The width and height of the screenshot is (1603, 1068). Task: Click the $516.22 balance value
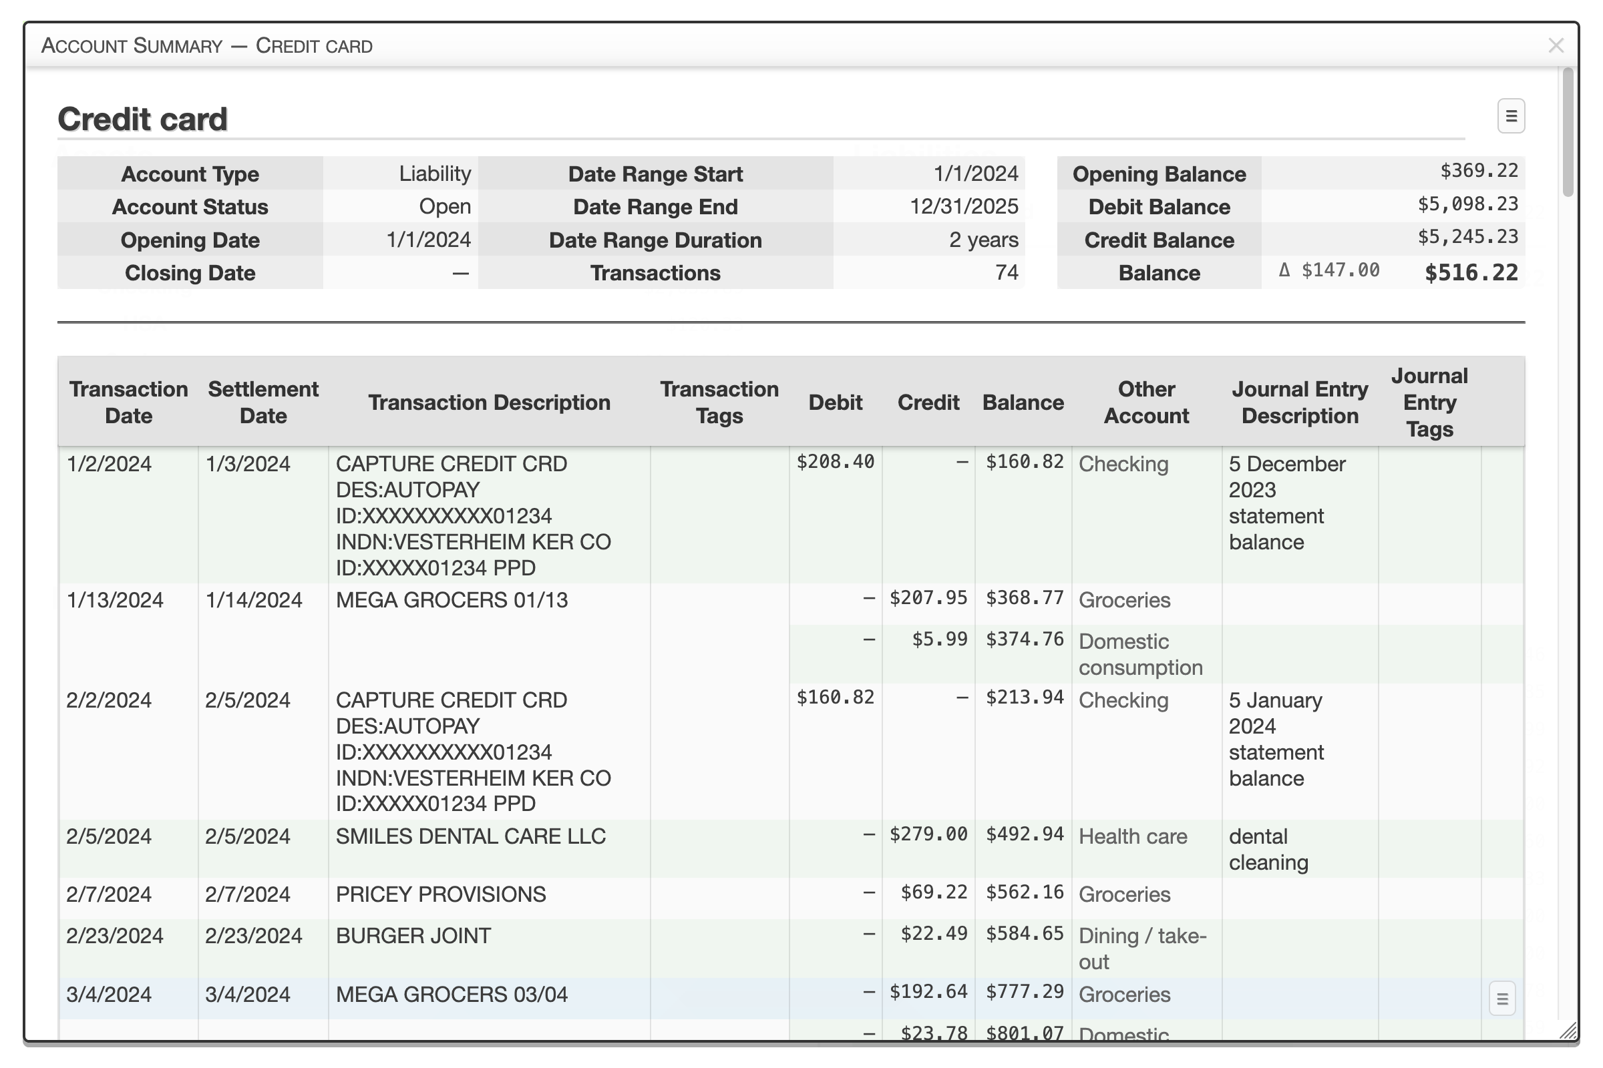pyautogui.click(x=1471, y=272)
